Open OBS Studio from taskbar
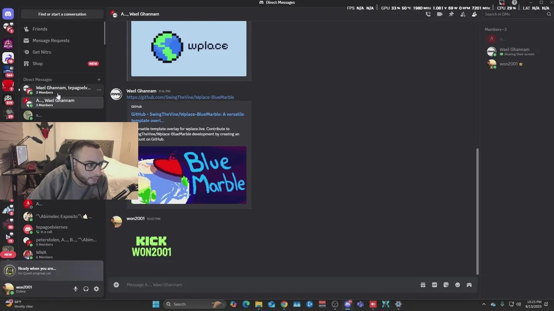The width and height of the screenshot is (554, 311). coord(335,304)
